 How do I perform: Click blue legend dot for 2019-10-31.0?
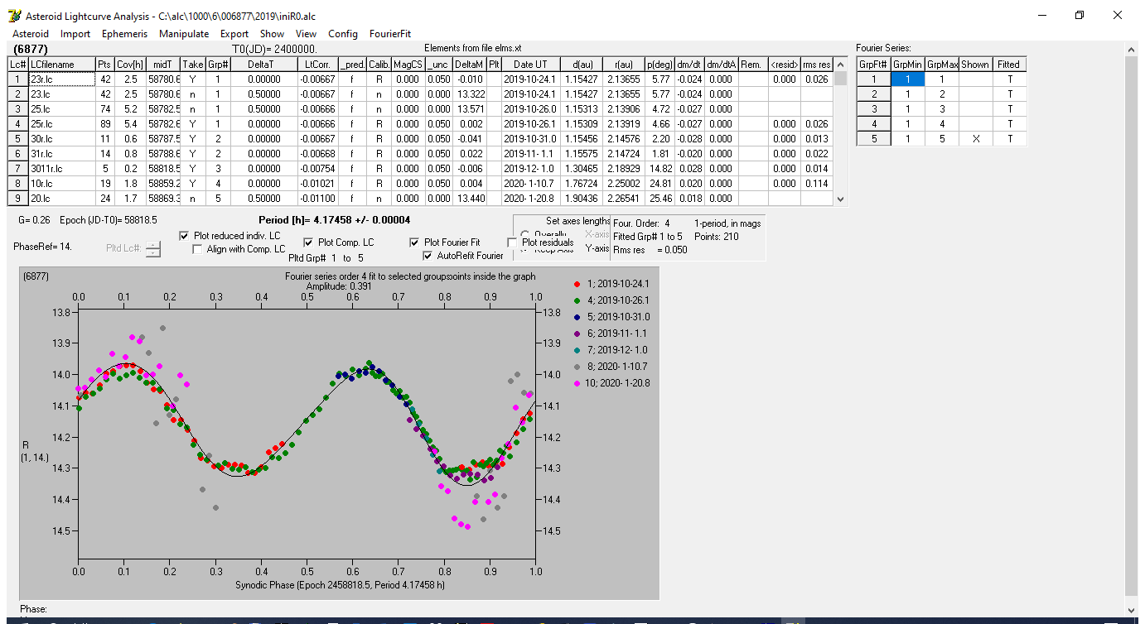pyautogui.click(x=577, y=317)
